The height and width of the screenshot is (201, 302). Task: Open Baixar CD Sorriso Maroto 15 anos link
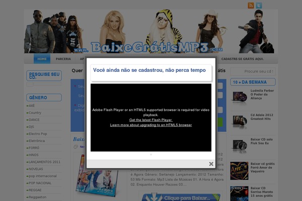(x=262, y=192)
